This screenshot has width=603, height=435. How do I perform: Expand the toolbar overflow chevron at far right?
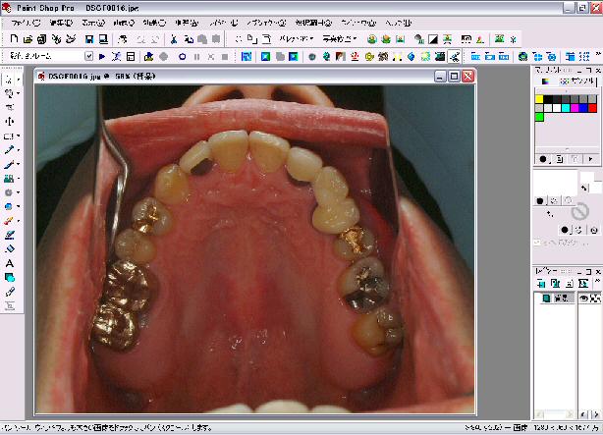click(x=598, y=55)
